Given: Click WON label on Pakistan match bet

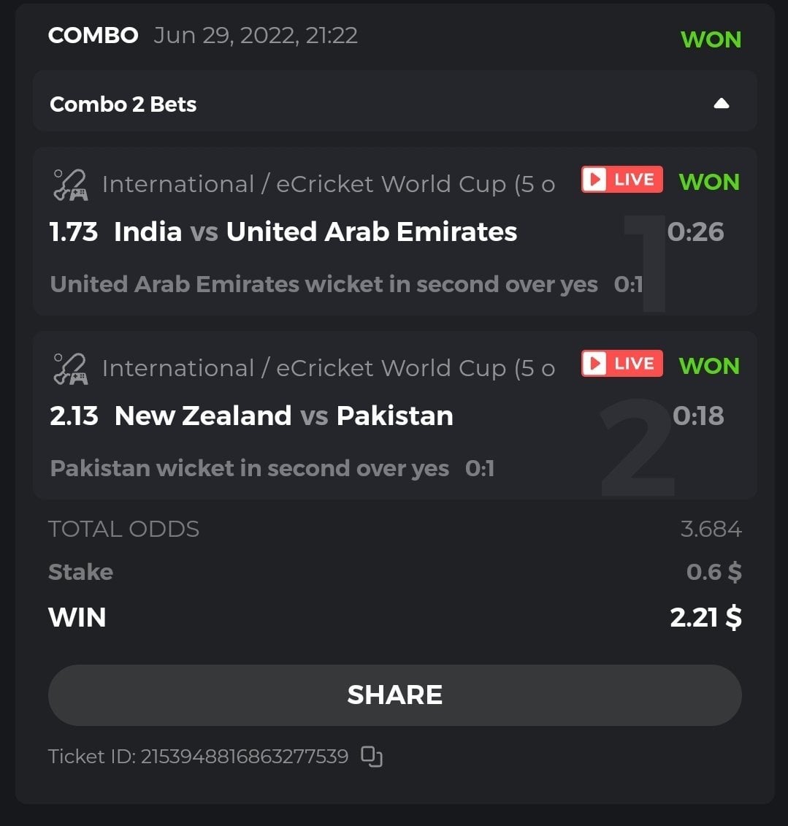Looking at the screenshot, I should coord(708,366).
